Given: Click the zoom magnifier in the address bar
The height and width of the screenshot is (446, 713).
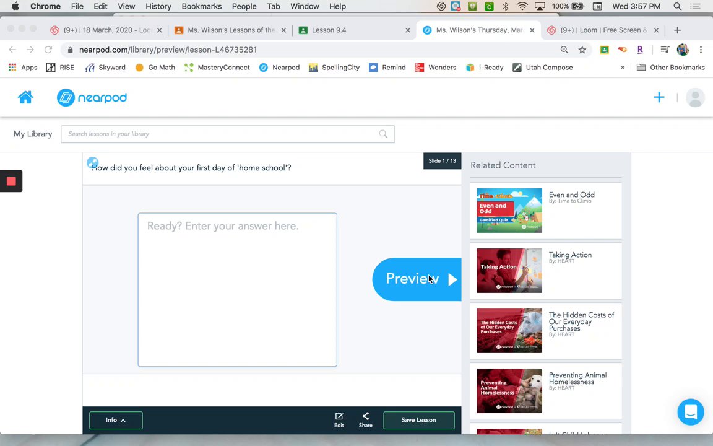Looking at the screenshot, I should (x=564, y=50).
